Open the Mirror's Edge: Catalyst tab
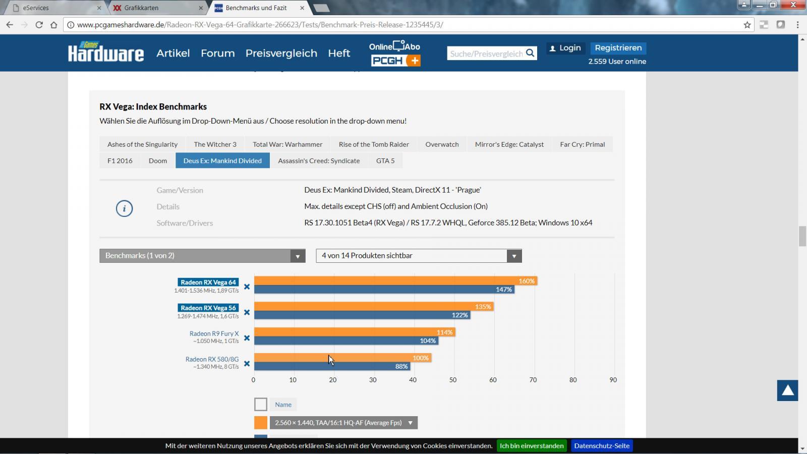 [x=509, y=144]
